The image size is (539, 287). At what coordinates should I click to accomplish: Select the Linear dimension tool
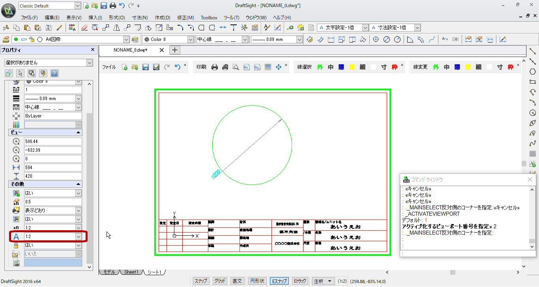point(331,39)
